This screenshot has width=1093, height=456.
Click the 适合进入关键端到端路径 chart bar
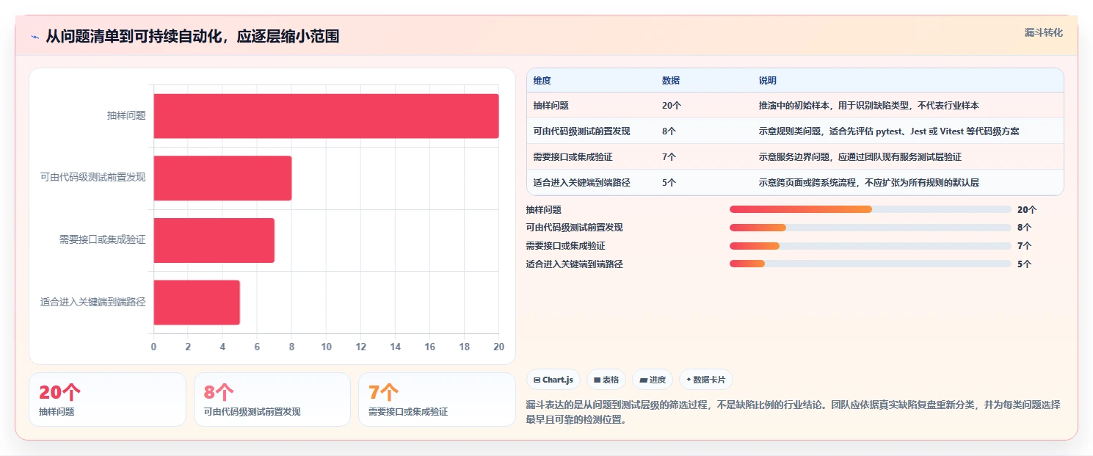[x=197, y=302]
